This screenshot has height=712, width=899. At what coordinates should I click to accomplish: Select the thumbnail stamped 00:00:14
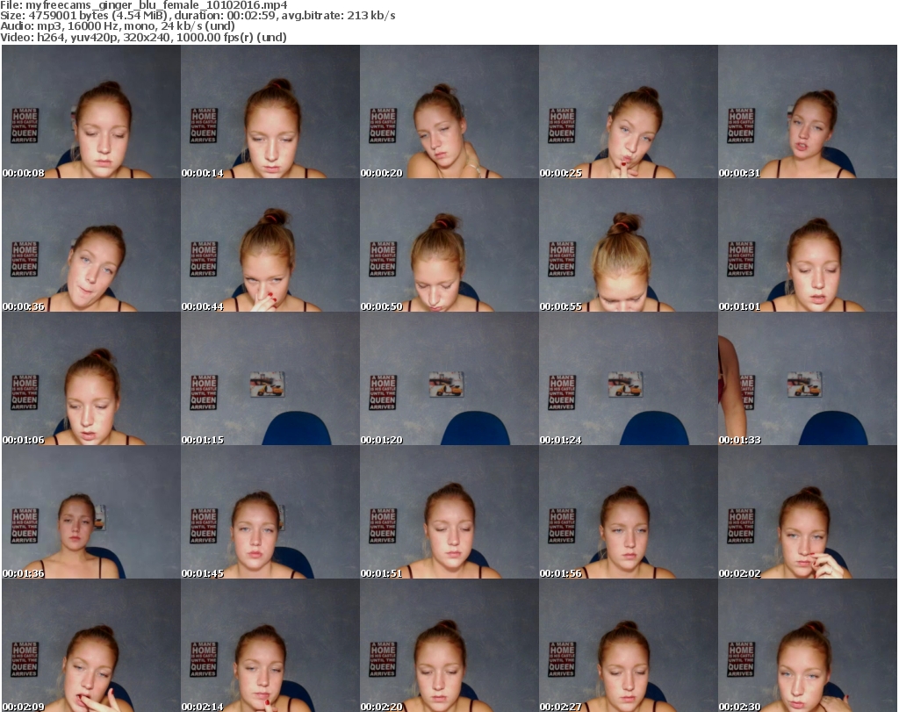(270, 111)
